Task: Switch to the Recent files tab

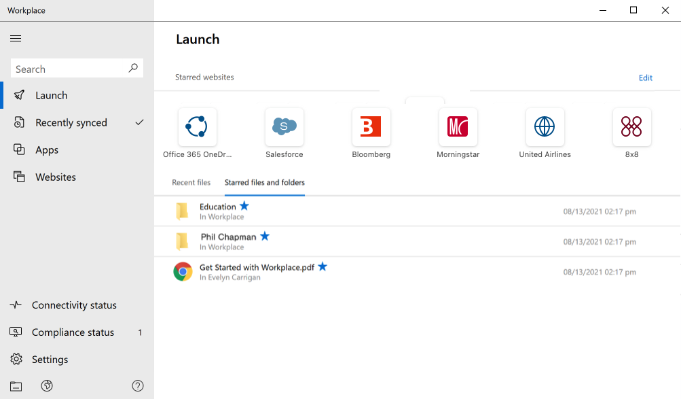Action: (191, 183)
